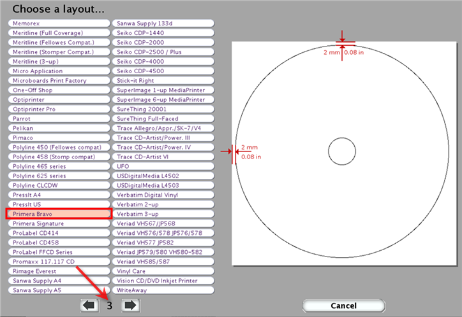Viewport: 462px width, 317px height.
Task: Pick the WriteAway layout
Action: pos(163,290)
